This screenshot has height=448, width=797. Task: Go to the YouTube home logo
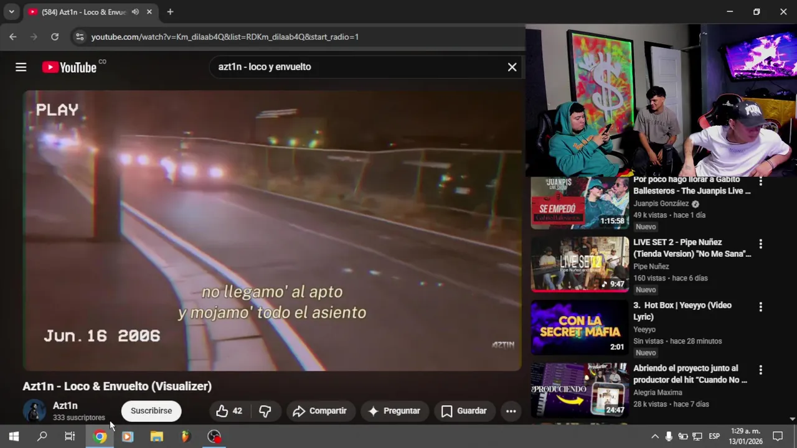coord(69,67)
